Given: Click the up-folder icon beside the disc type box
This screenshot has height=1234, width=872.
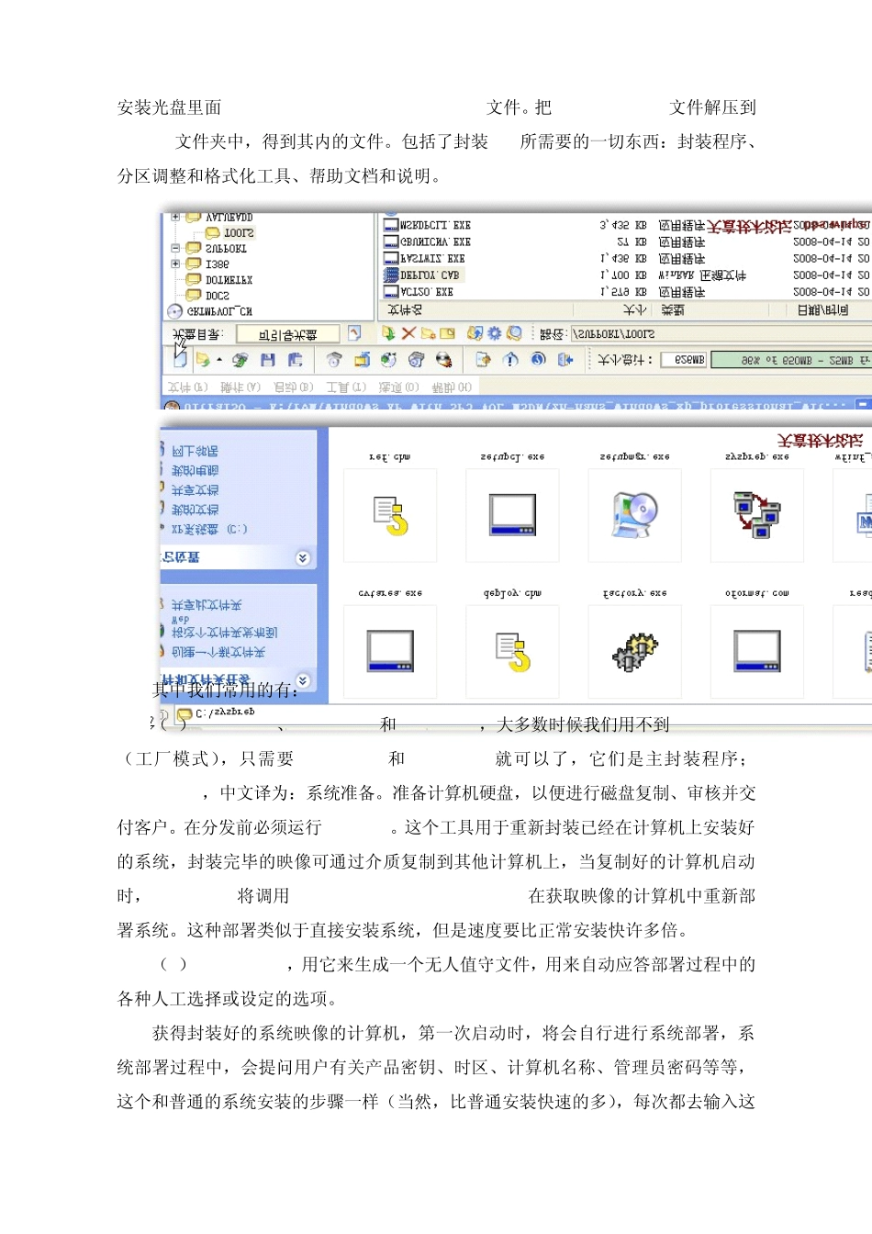Looking at the screenshot, I should point(354,333).
